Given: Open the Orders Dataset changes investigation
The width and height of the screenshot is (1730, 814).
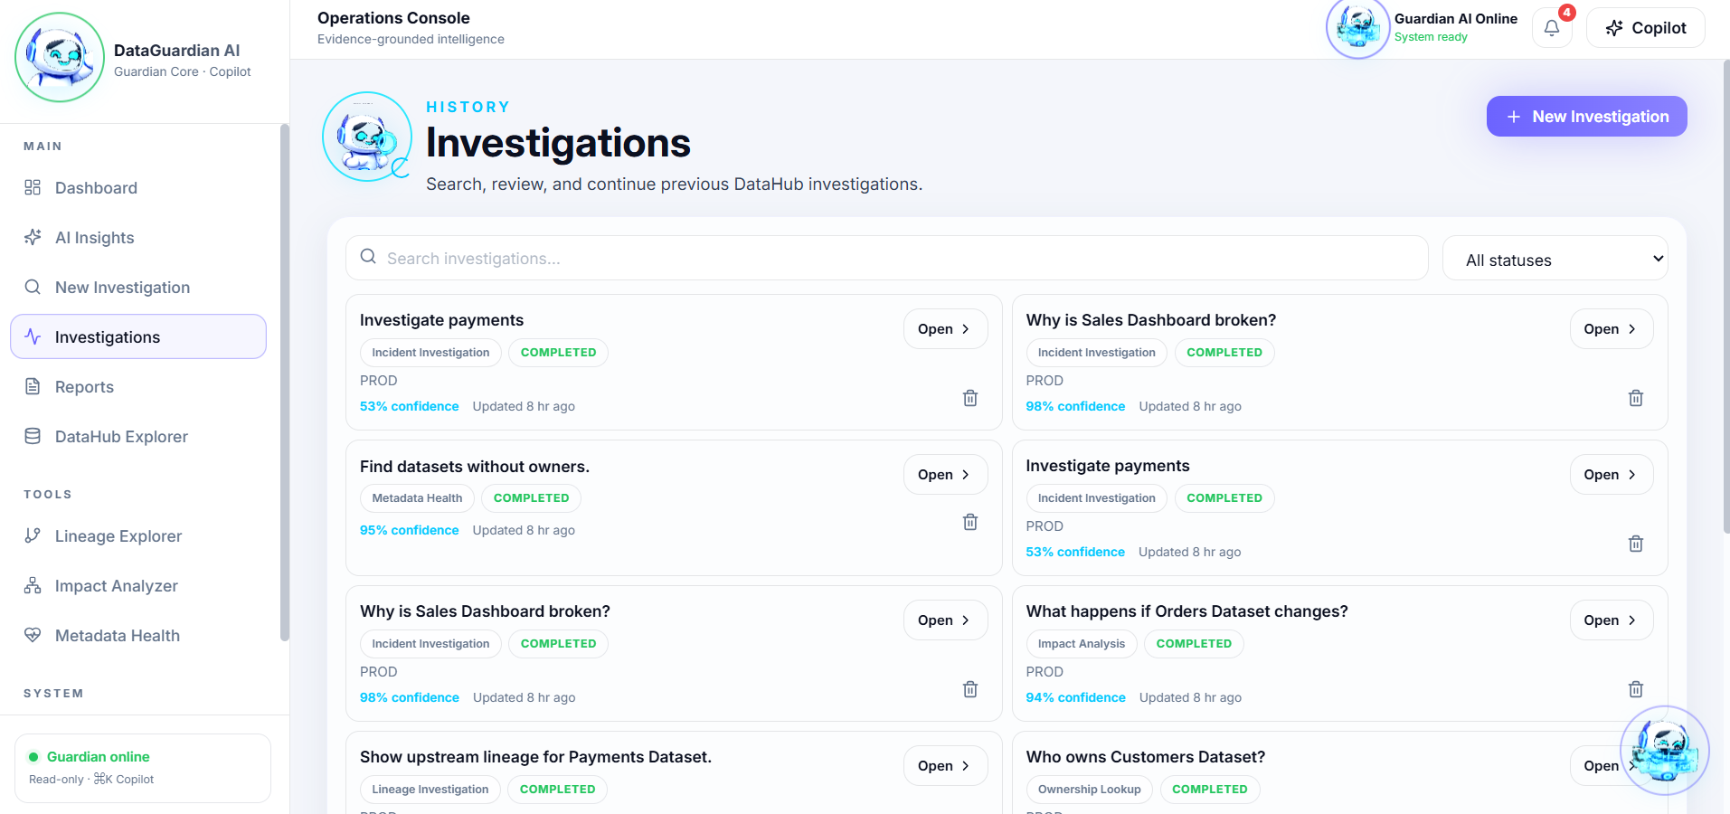Looking at the screenshot, I should tap(1612, 620).
